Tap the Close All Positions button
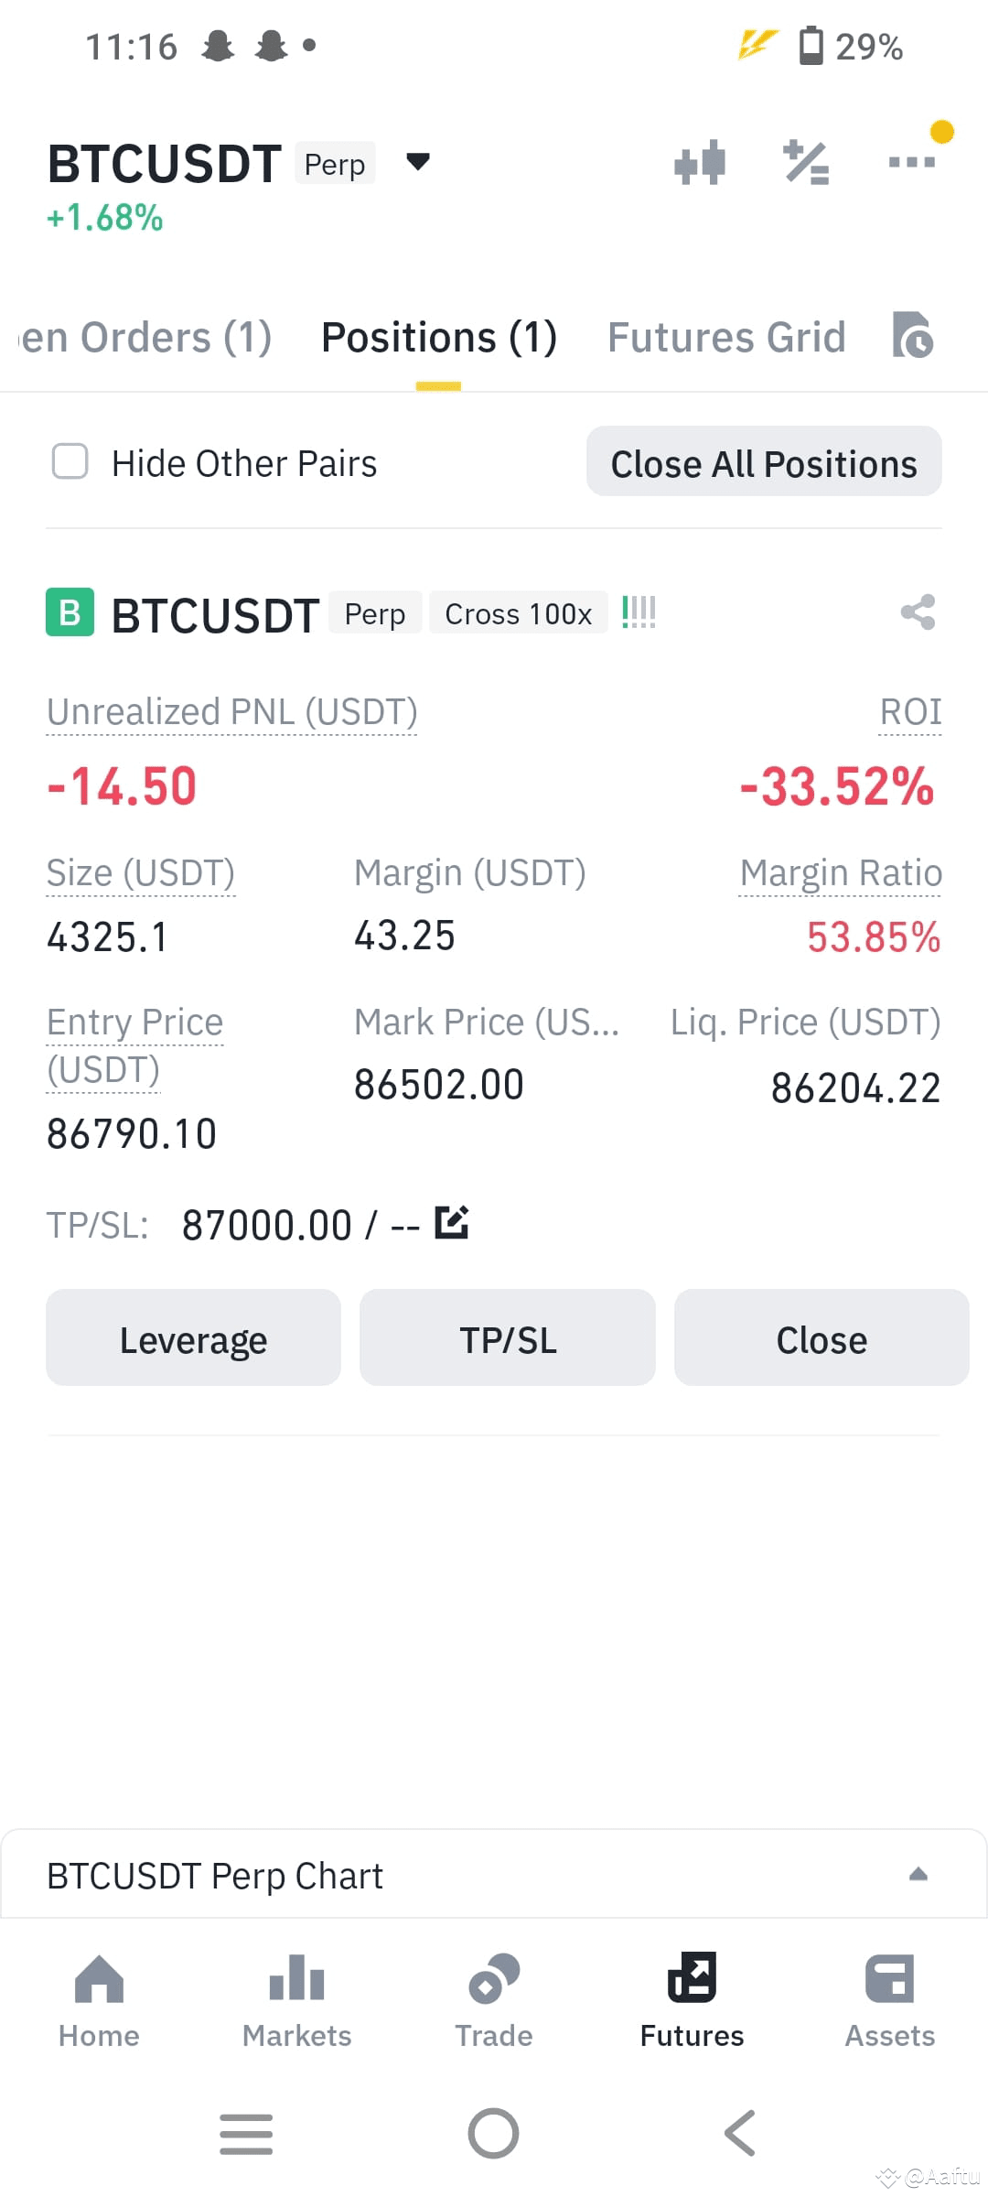The width and height of the screenshot is (988, 2197). coord(764,461)
